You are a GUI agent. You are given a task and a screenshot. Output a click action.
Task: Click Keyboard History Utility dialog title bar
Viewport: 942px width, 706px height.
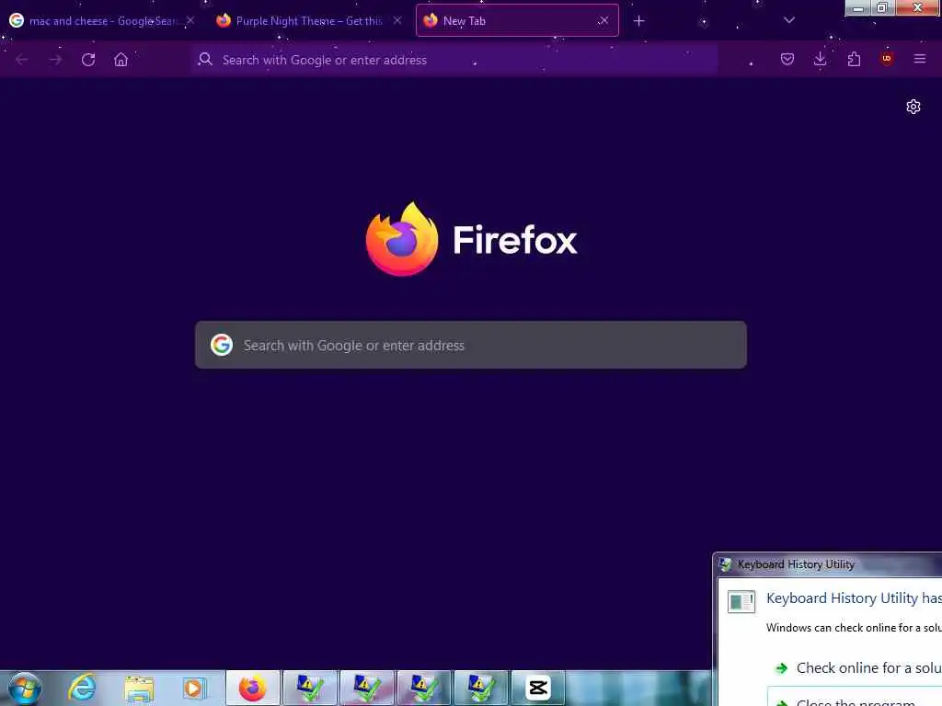coord(829,564)
